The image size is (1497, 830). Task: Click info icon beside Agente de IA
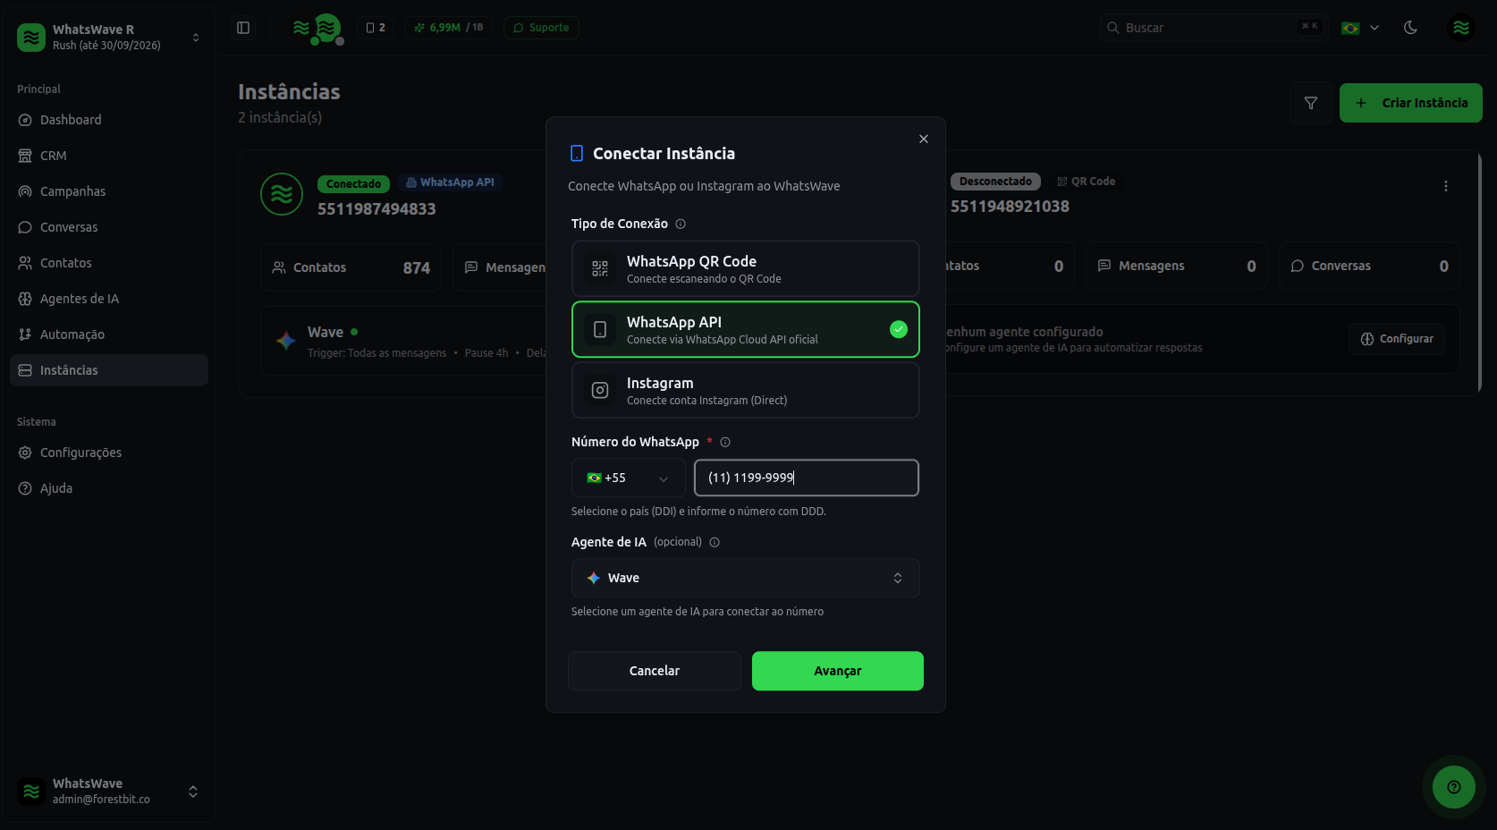(715, 542)
